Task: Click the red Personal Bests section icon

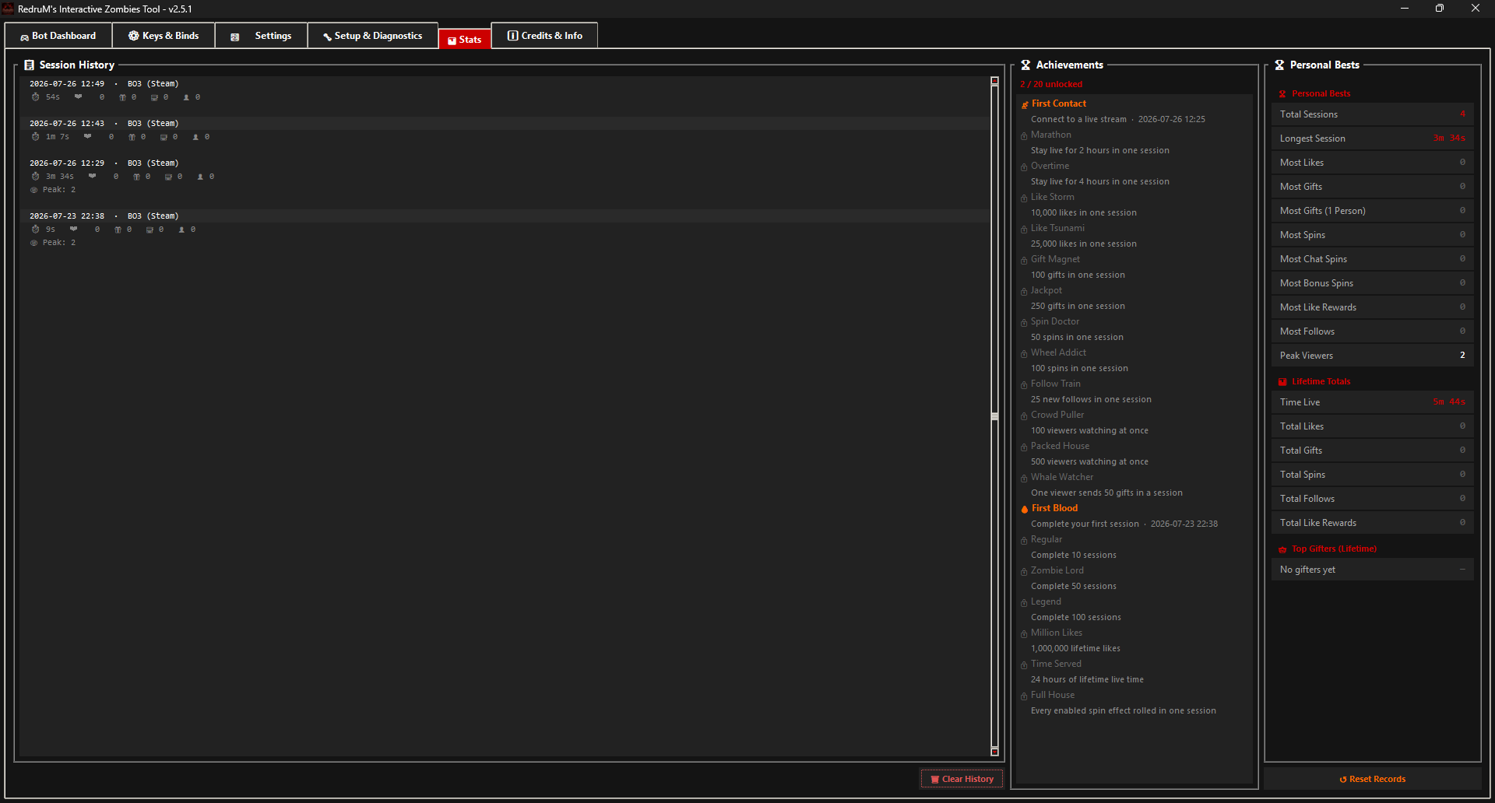Action: tap(1282, 94)
